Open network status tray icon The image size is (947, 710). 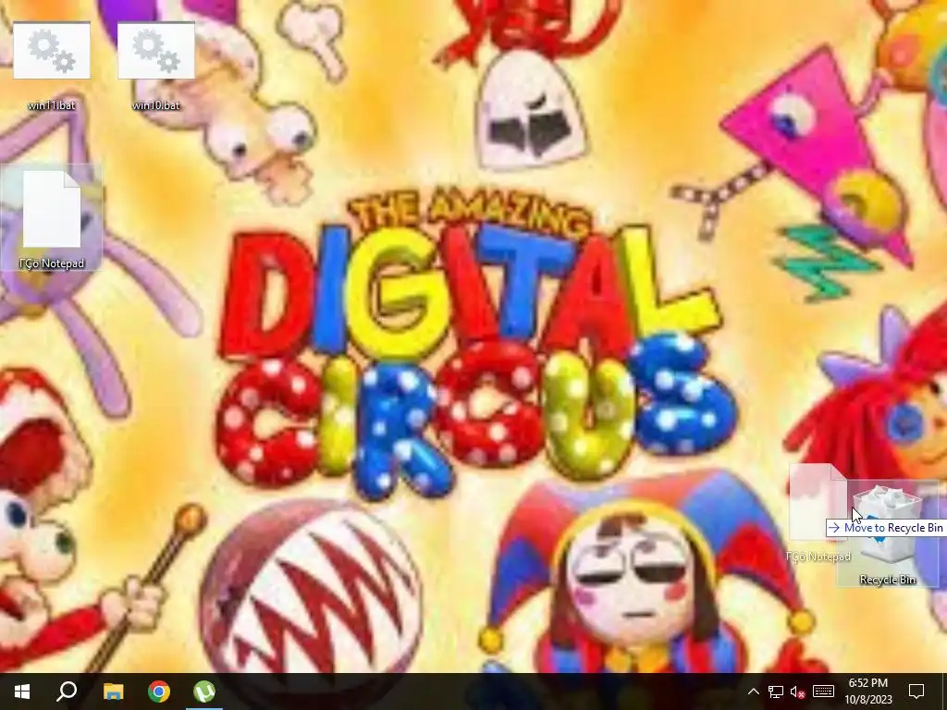(x=776, y=692)
